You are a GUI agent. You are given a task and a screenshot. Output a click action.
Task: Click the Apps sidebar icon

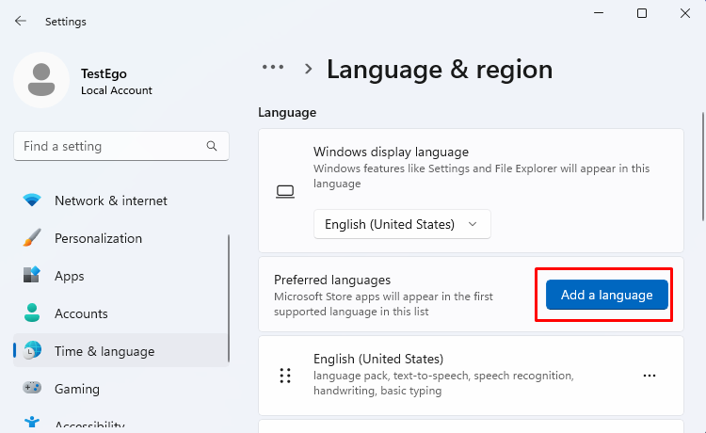32,275
